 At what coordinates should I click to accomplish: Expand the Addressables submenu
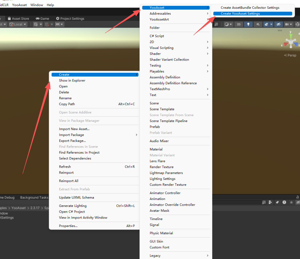tap(176, 14)
